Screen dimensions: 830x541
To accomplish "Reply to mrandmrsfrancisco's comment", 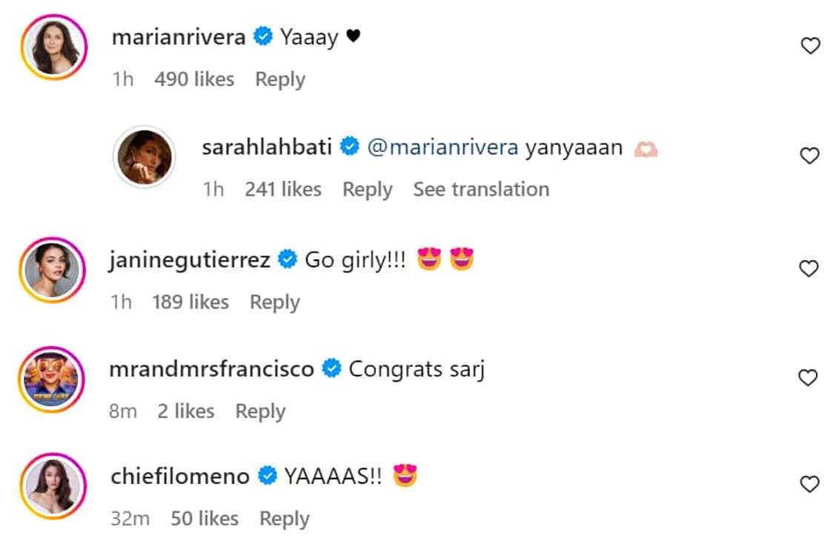I will tap(260, 411).
